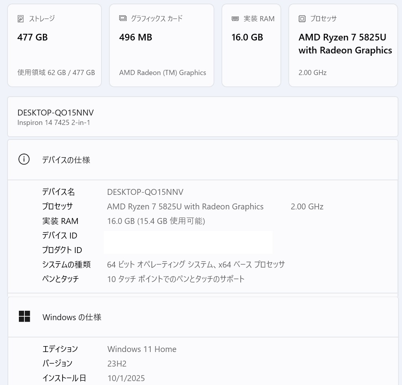Click the 16.0 GB (15.4 GB 使用可能) value
This screenshot has height=385, width=402.
(x=156, y=221)
